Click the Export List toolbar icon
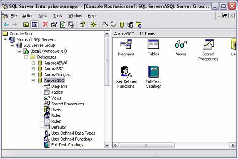Image resolution: width=238 pixels, height=159 pixels. 71,24
